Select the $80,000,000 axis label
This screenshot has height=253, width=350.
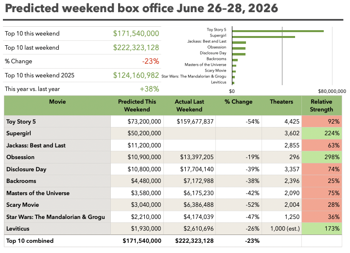(332, 91)
